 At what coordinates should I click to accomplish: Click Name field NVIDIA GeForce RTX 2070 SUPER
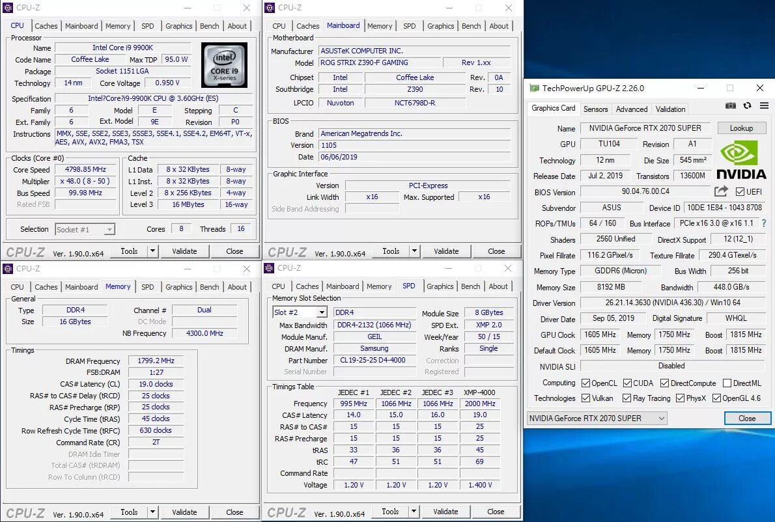pyautogui.click(x=645, y=128)
